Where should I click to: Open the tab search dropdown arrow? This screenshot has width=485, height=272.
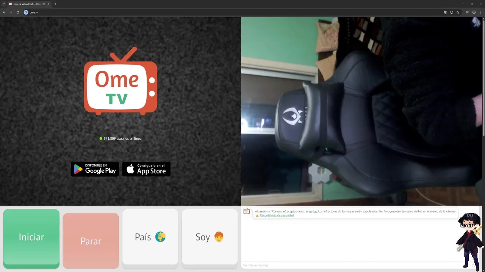pyautogui.click(x=4, y=4)
